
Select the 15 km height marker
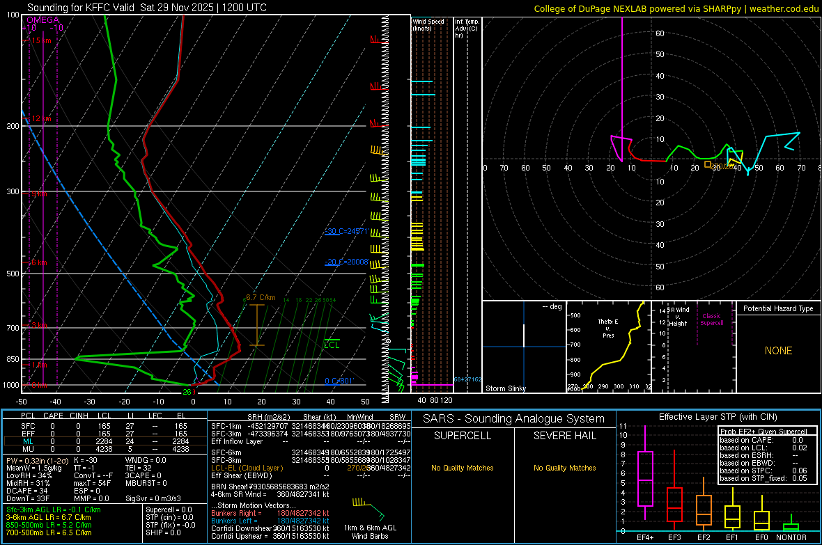click(40, 40)
